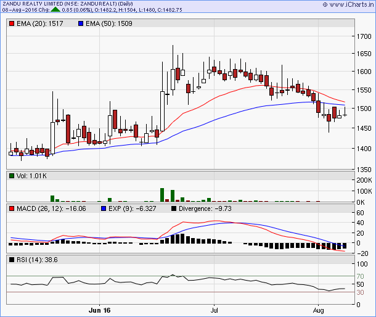Click the tallest candle wick near 1675
This screenshot has height=317, width=376.
173,70
